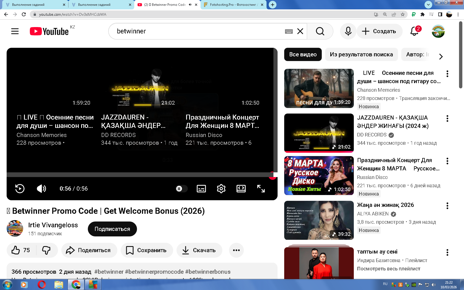Screen dimensions: 464x290
Task: Open player settings gear
Action: pos(221,189)
